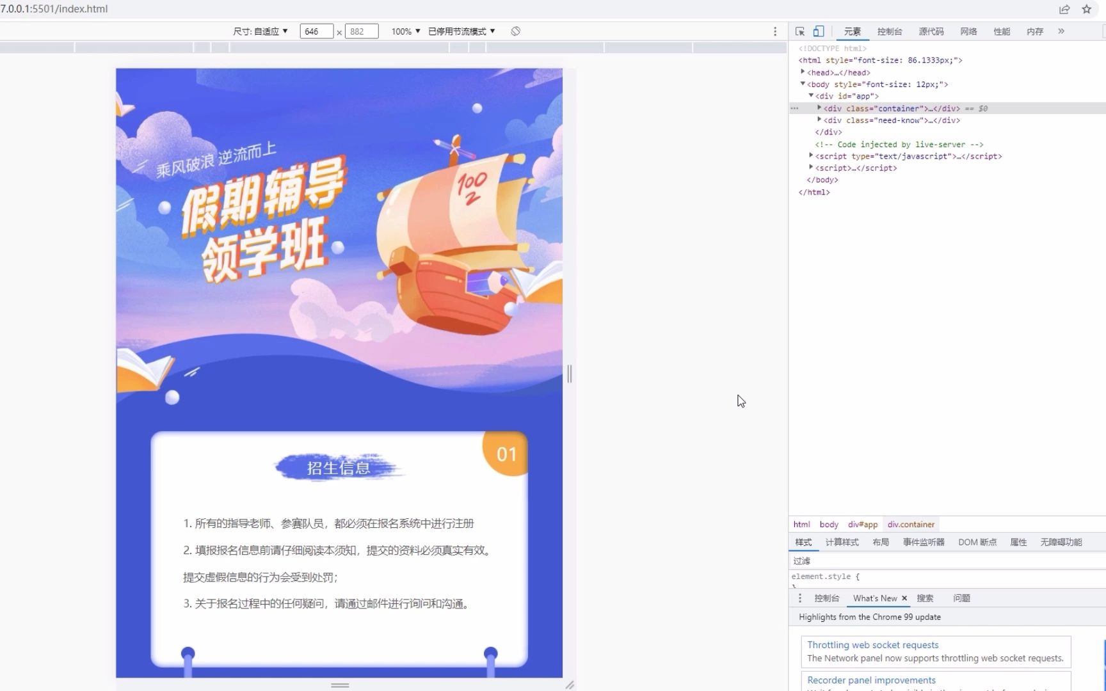Viewport: 1106px width, 691px height.
Task: Expand the div class need-know node
Action: click(819, 120)
